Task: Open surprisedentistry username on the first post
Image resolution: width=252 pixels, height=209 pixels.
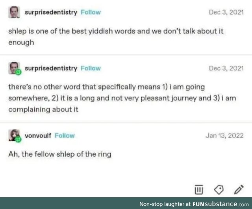Action: point(51,13)
